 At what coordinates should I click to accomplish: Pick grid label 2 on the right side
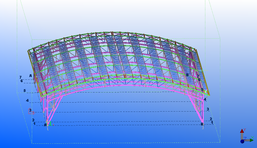(211, 119)
